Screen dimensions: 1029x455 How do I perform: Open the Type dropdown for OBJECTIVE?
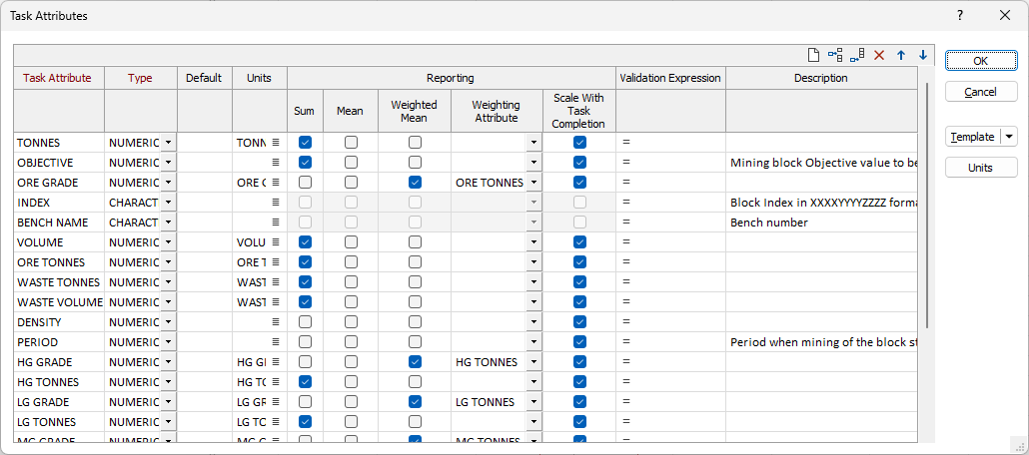(168, 163)
